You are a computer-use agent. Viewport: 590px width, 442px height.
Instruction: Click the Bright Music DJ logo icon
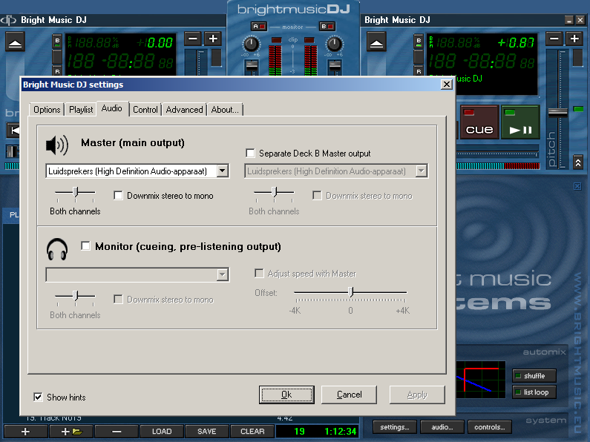tap(8, 20)
